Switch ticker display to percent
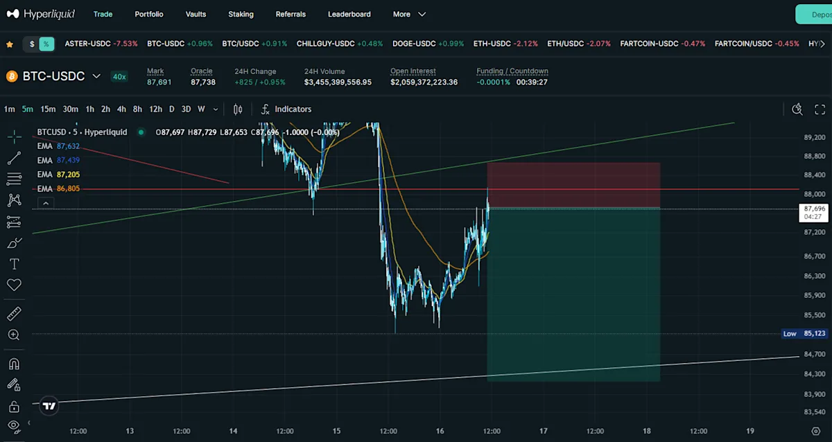The image size is (832, 442). [x=46, y=44]
